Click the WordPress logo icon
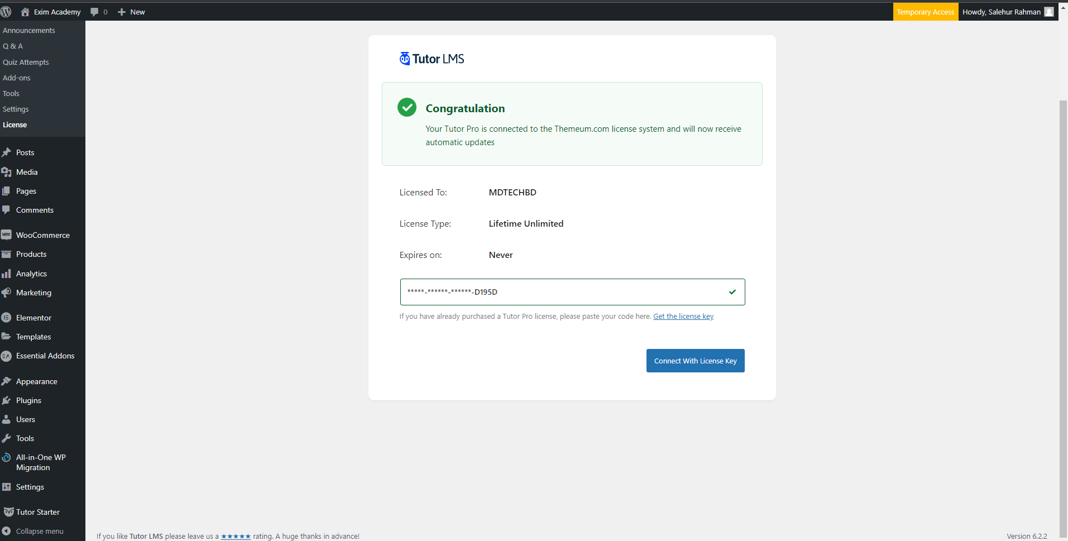 click(6, 12)
